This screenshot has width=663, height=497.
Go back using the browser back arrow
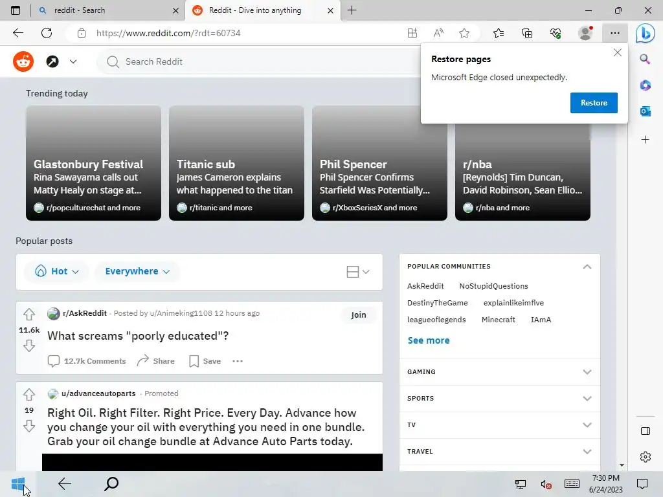[17, 33]
